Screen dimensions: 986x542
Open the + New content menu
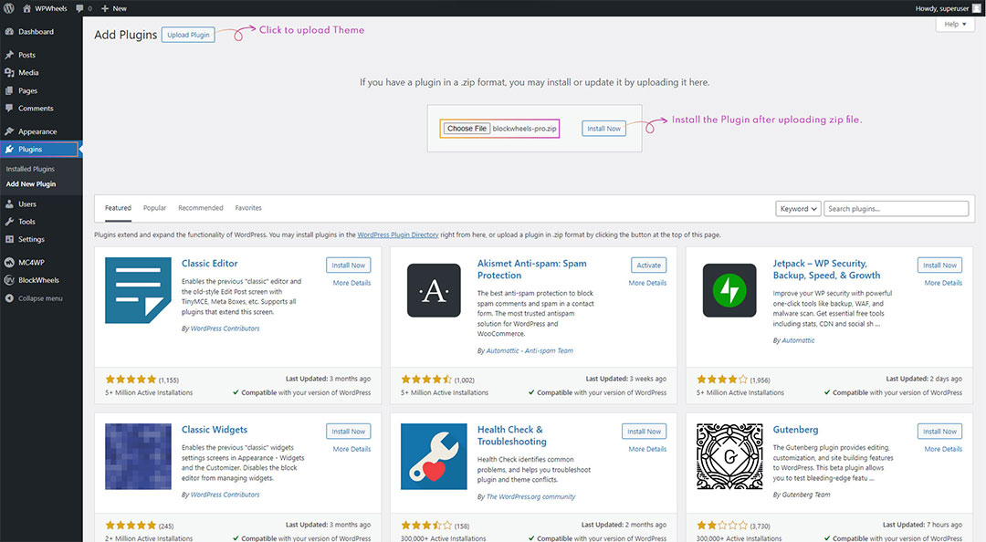tap(114, 8)
